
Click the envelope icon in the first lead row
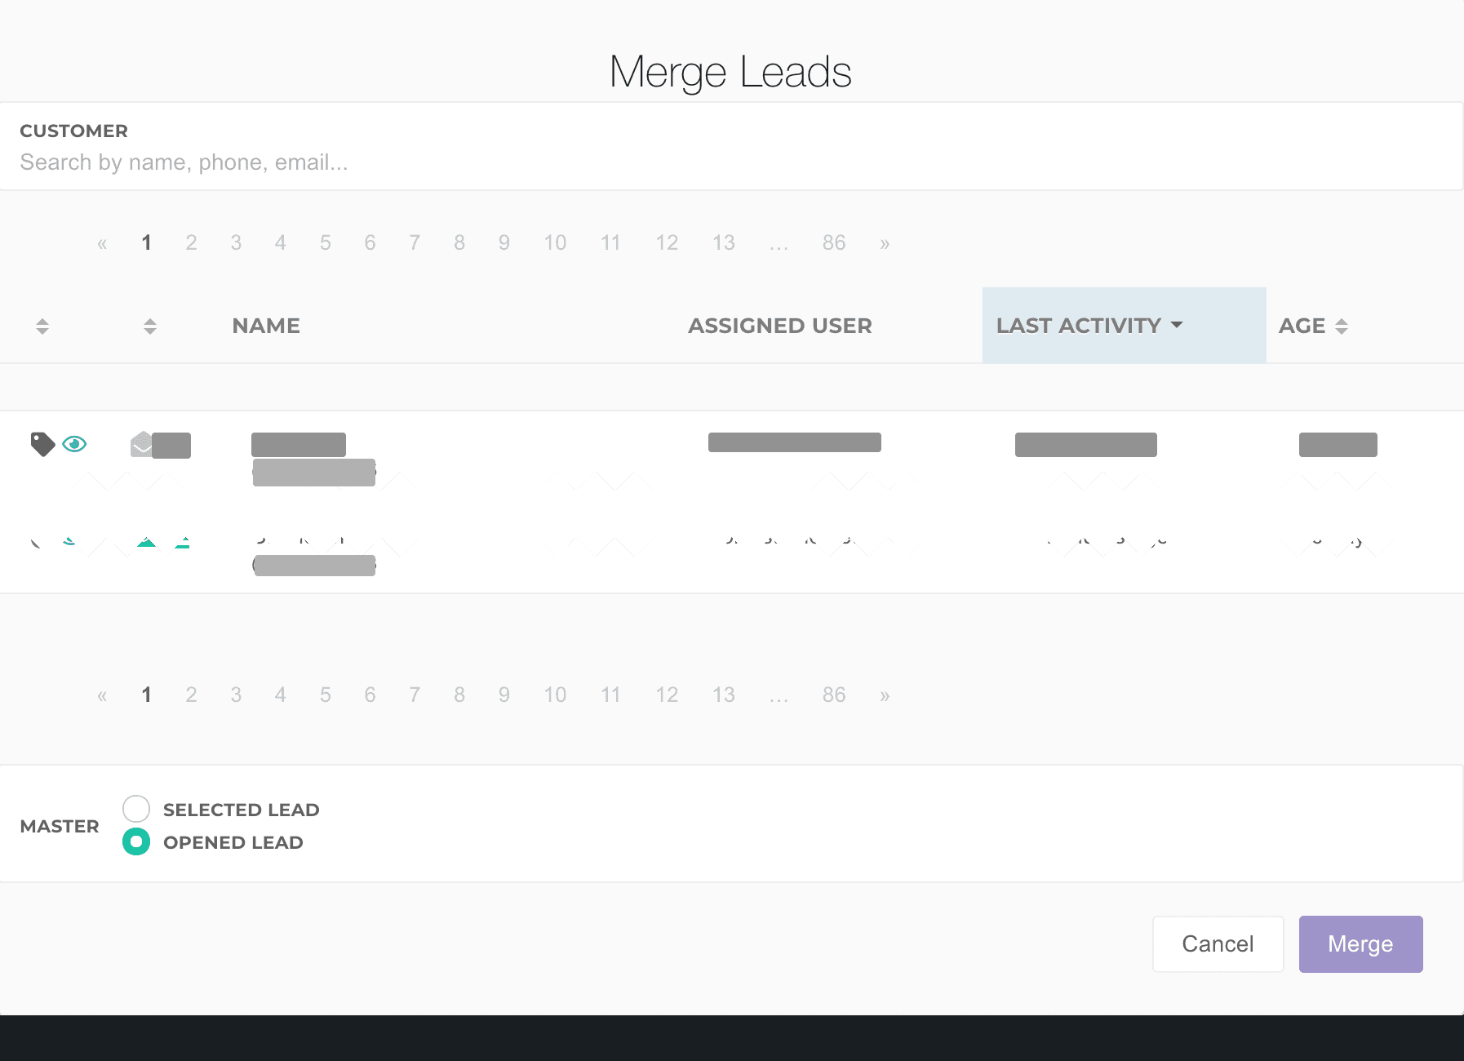click(x=142, y=444)
